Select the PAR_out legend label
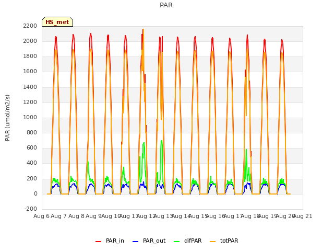334x251 pixels. pos(154,241)
